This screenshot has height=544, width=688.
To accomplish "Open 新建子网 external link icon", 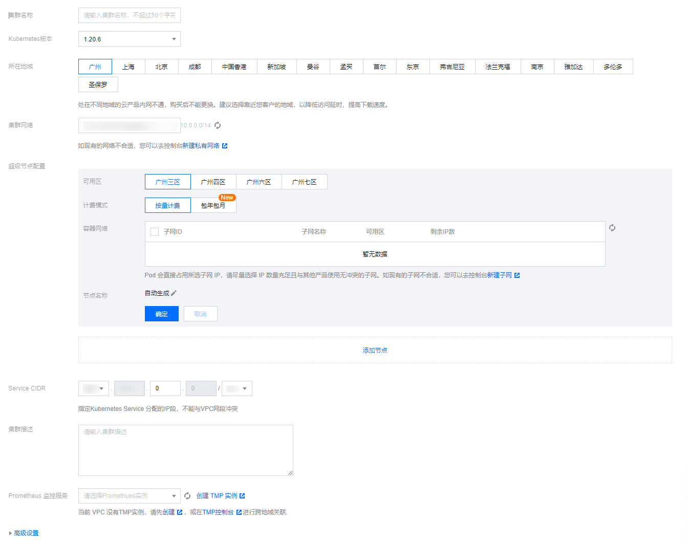I will pyautogui.click(x=518, y=275).
